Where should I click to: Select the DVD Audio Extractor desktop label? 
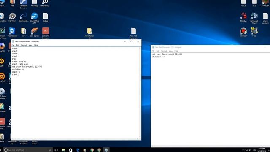(24, 143)
